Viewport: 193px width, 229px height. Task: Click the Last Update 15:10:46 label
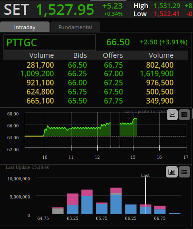[x=28, y=167]
